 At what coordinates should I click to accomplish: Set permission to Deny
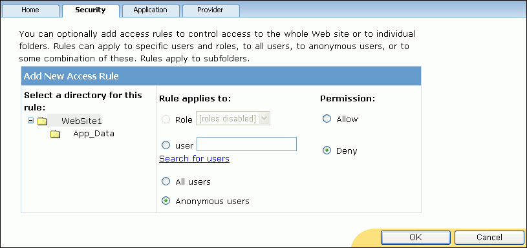327,150
